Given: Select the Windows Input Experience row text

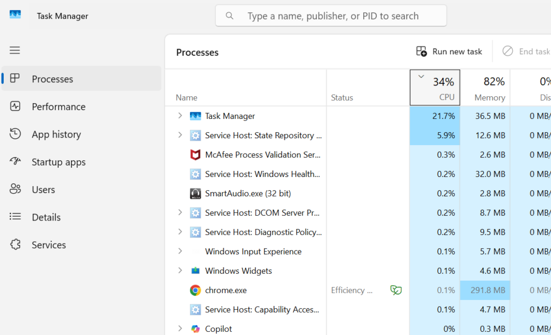Looking at the screenshot, I should (253, 252).
